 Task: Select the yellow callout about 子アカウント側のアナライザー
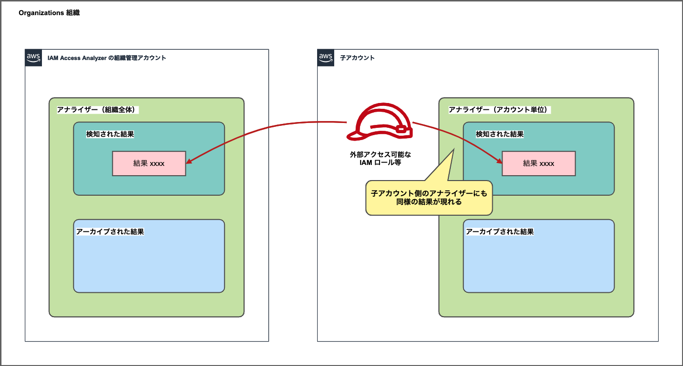click(x=429, y=198)
